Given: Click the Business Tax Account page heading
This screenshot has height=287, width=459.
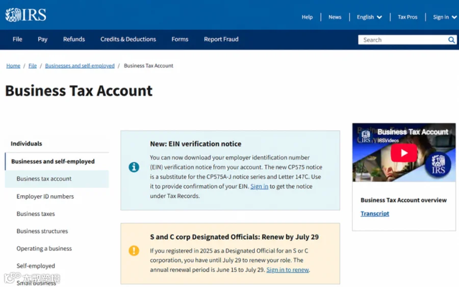Looking at the screenshot, I should pyautogui.click(x=79, y=91).
